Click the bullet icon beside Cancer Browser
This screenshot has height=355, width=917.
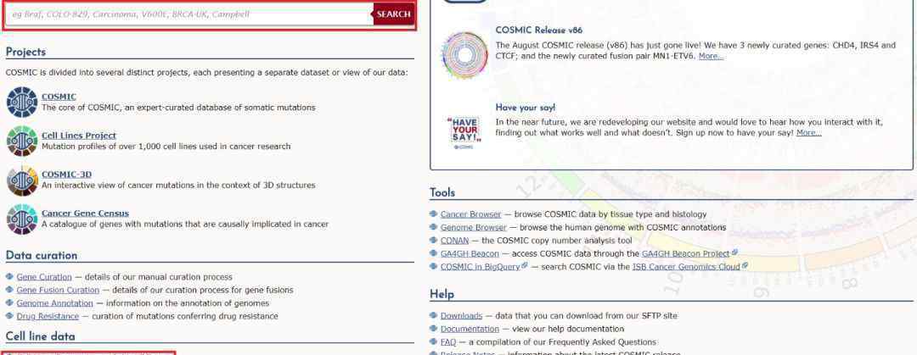[x=433, y=214]
